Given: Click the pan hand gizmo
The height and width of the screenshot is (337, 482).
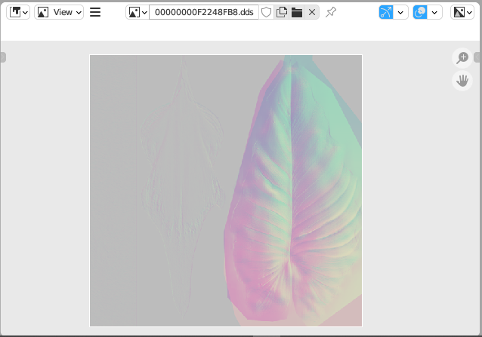Looking at the screenshot, I should 462,81.
